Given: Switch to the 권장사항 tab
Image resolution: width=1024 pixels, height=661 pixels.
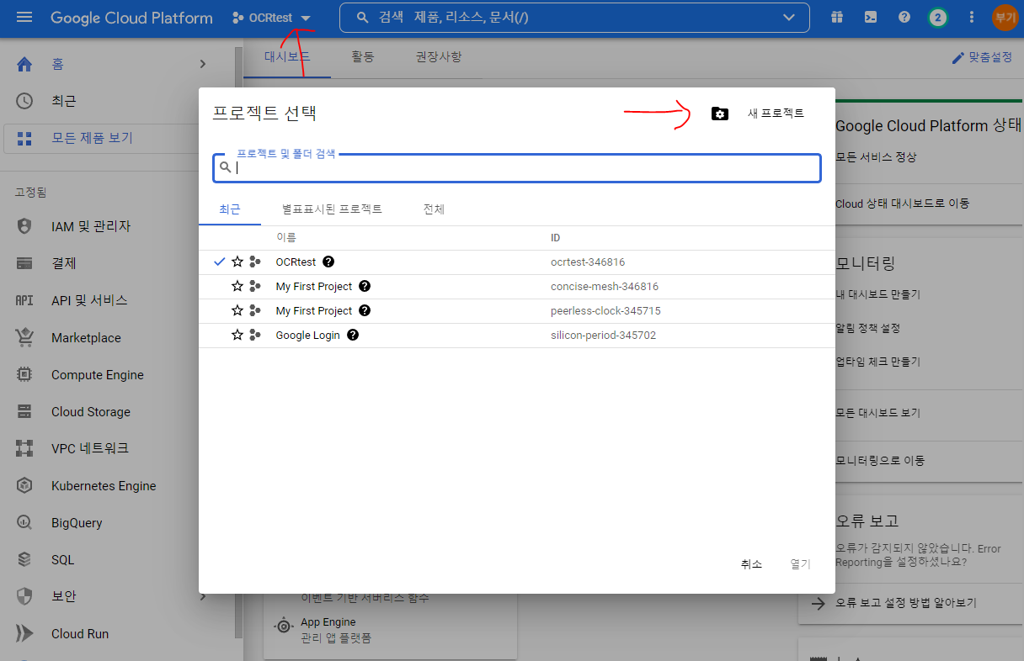Looking at the screenshot, I should [439, 57].
